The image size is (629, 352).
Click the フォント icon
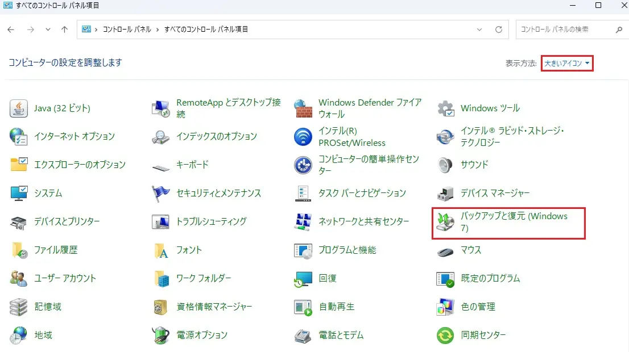coord(162,251)
